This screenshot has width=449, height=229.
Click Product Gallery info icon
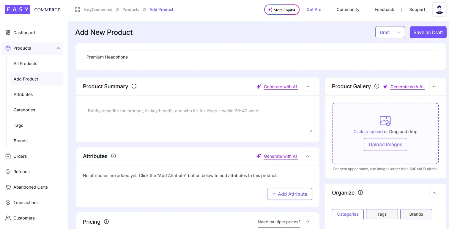[377, 86]
